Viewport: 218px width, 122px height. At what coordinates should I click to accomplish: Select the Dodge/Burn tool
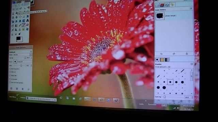point(20,34)
